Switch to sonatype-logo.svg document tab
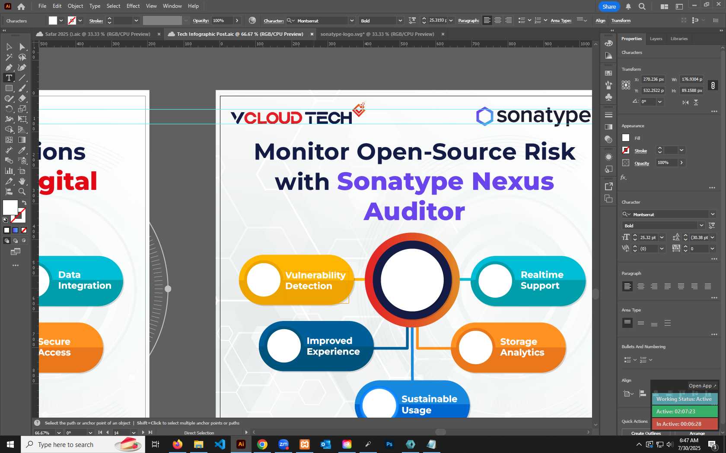This screenshot has width=726, height=453. (x=377, y=34)
